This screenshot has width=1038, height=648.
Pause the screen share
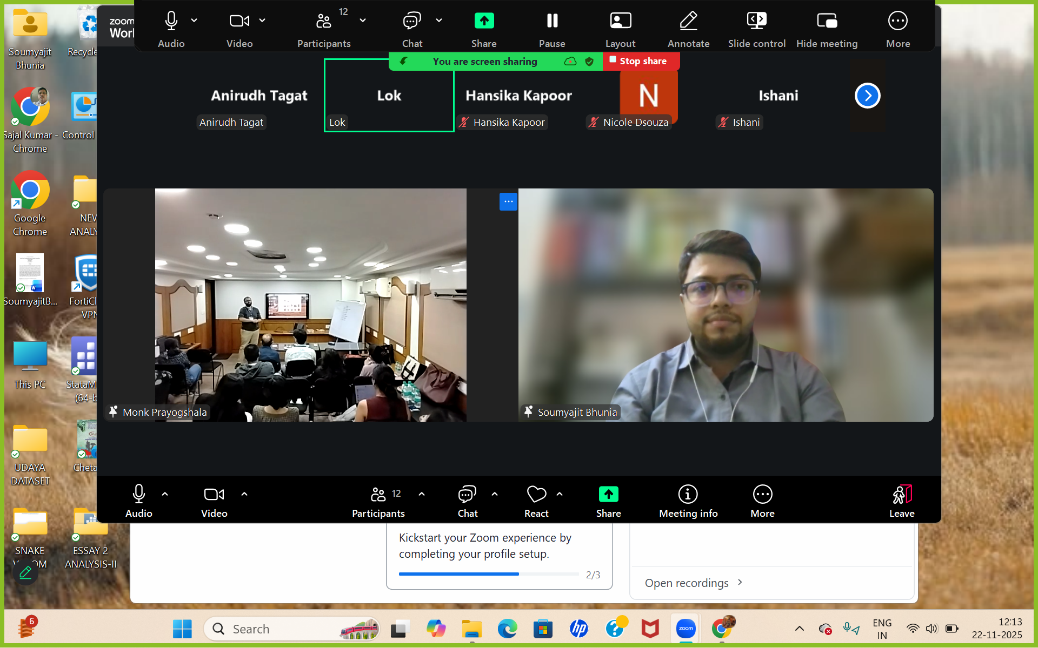pyautogui.click(x=552, y=22)
